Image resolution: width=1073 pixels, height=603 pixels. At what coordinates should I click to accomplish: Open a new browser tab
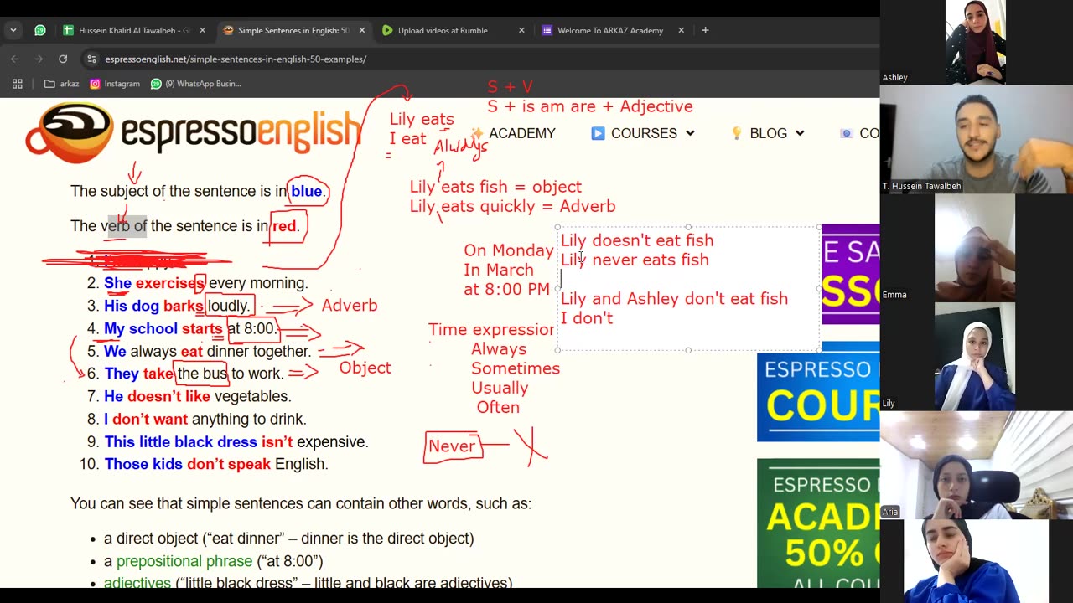click(705, 30)
